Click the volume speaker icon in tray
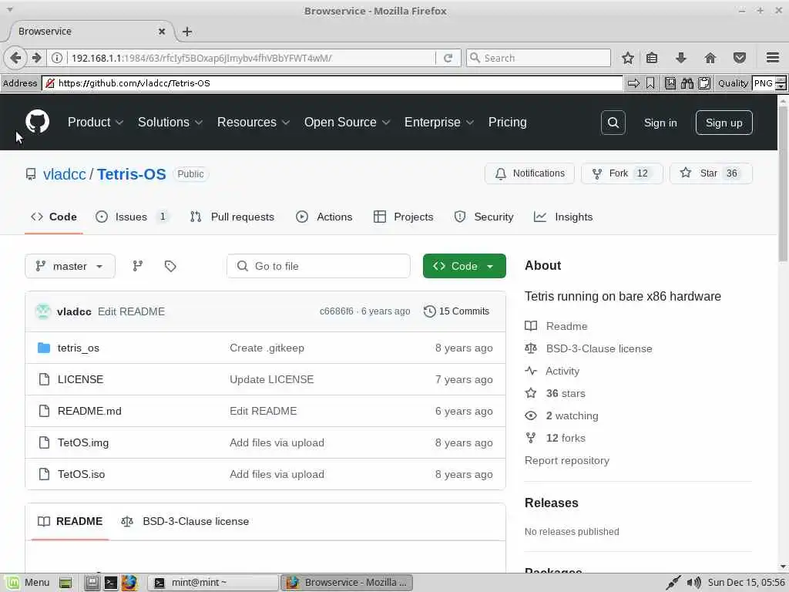Image resolution: width=789 pixels, height=592 pixels. (694, 583)
